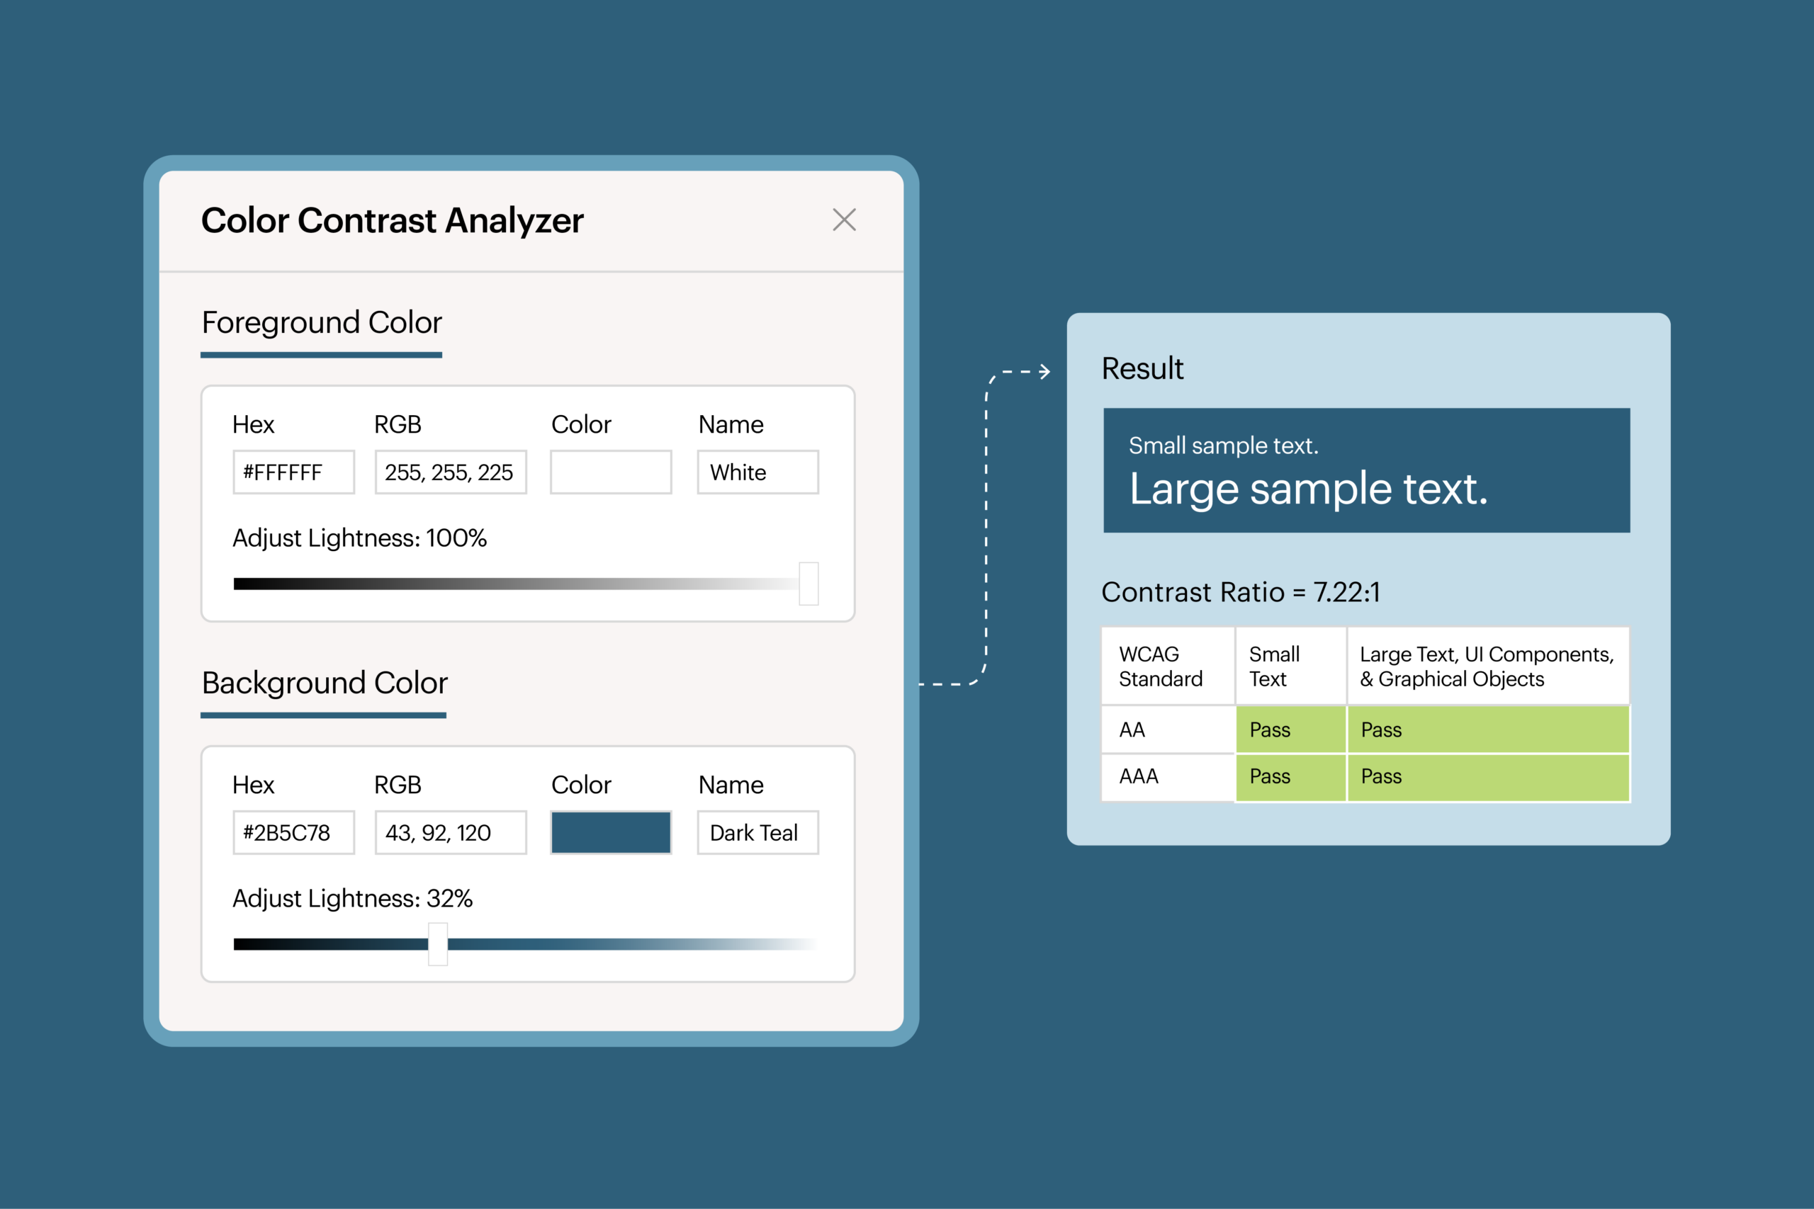This screenshot has width=1814, height=1209.
Task: Select the background Name field Dark Teal
Action: [757, 833]
